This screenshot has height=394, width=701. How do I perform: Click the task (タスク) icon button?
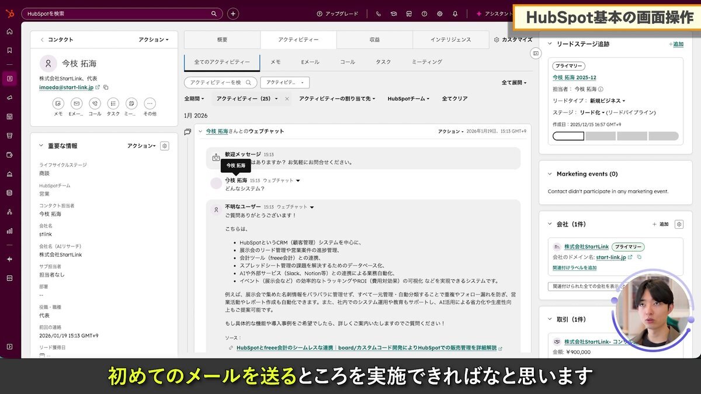click(x=113, y=103)
